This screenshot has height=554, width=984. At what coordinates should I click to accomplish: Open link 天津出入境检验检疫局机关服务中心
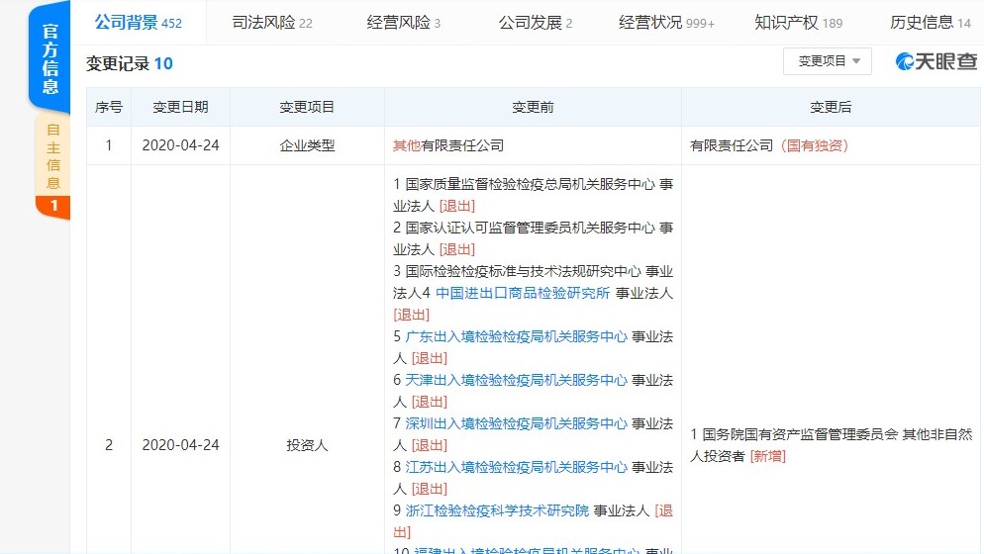tap(516, 380)
